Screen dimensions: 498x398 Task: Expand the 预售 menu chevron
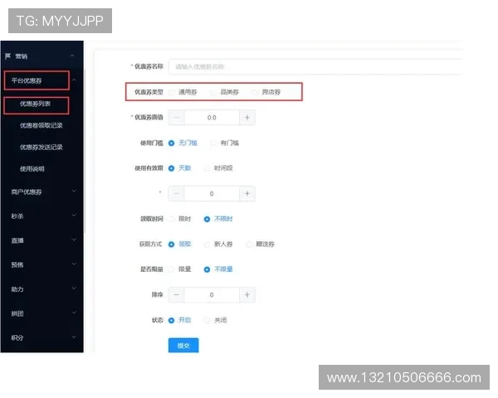pos(74,264)
